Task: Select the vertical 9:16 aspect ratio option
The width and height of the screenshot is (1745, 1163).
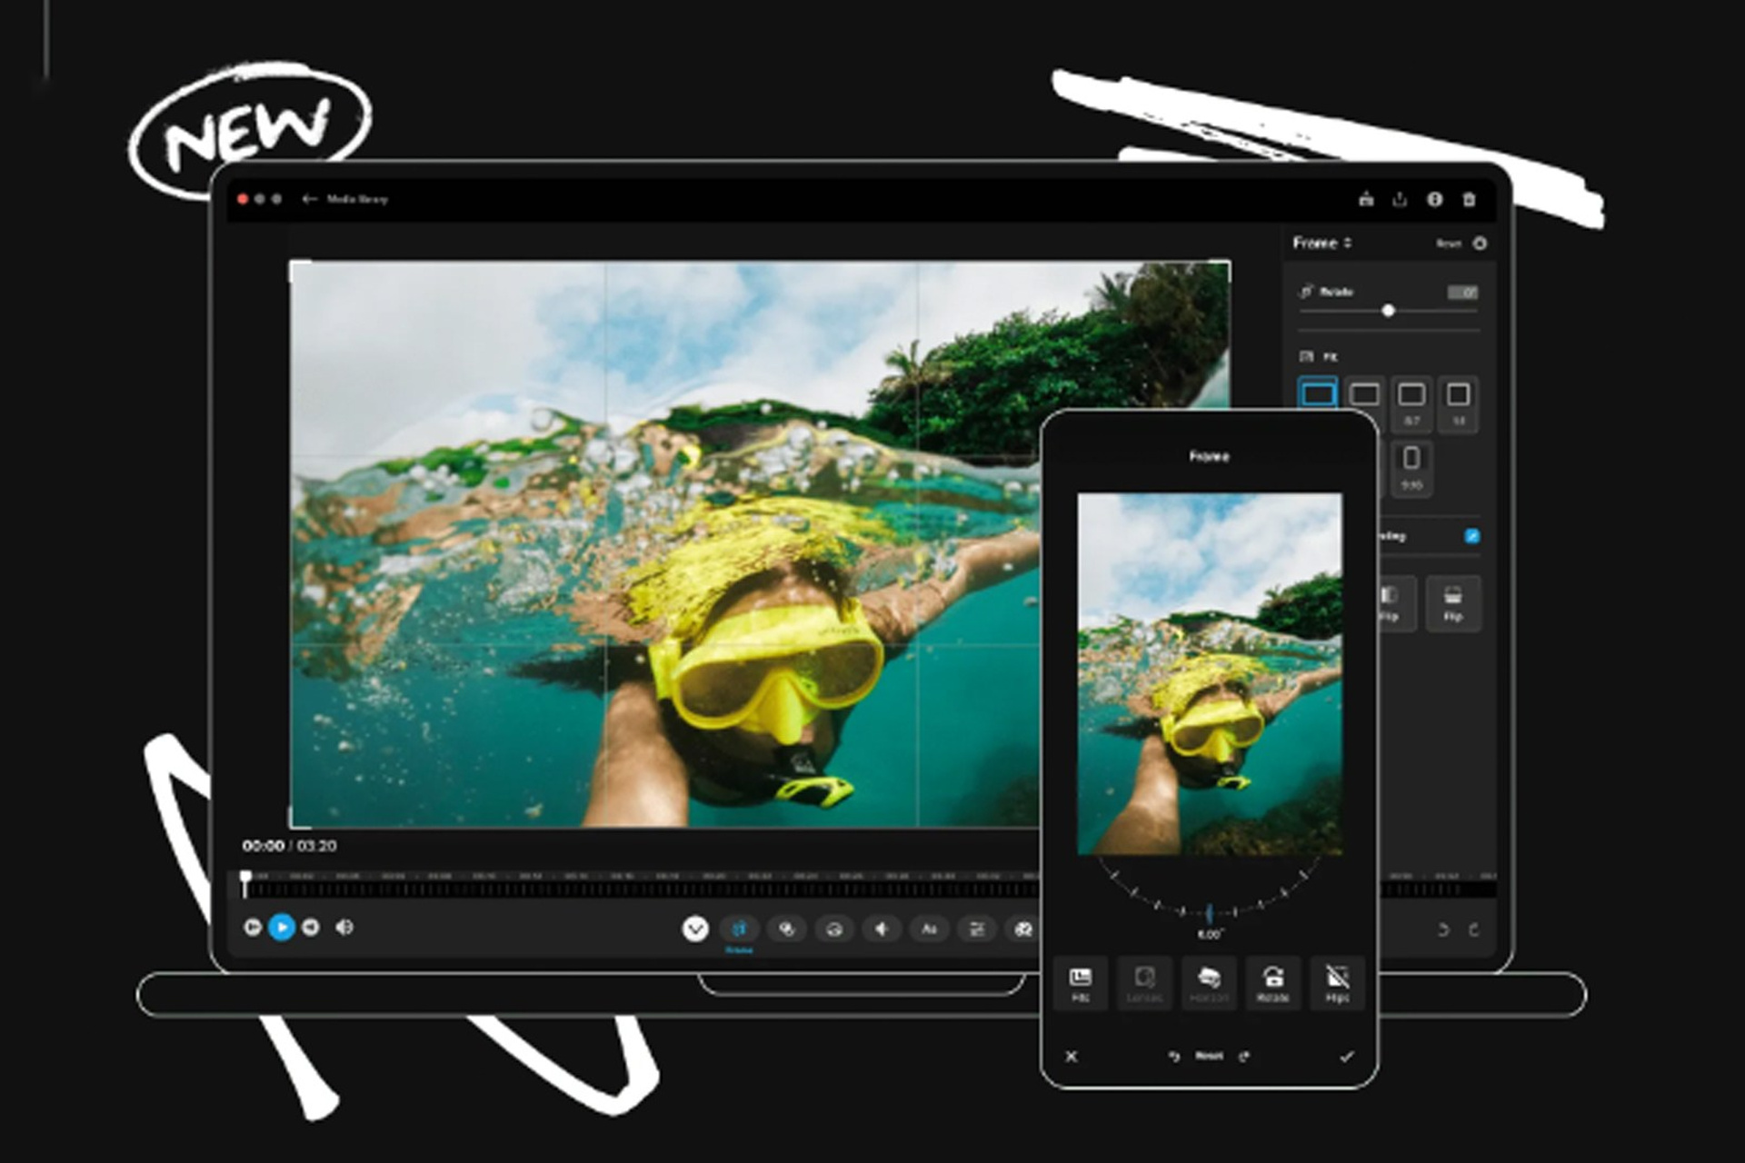Action: click(1411, 468)
